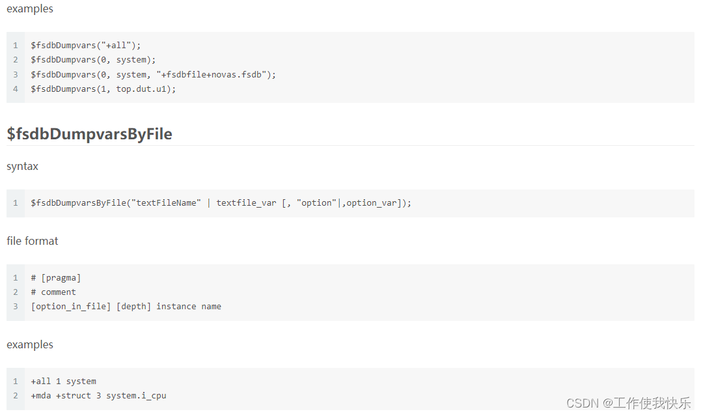Click the CSDN author watermark text
The image size is (701, 416).
(x=628, y=404)
